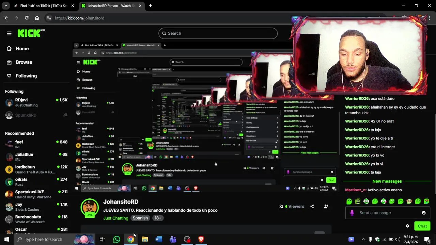Jump to New messages in chat
436x245 pixels.
pyautogui.click(x=387, y=181)
